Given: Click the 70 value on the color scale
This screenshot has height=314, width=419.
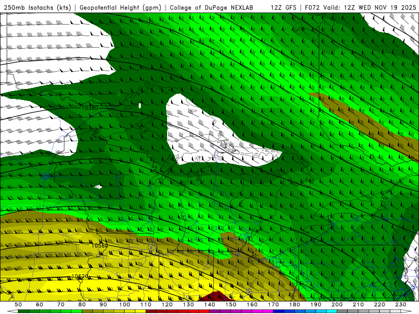Looking at the screenshot, I should point(61,305).
